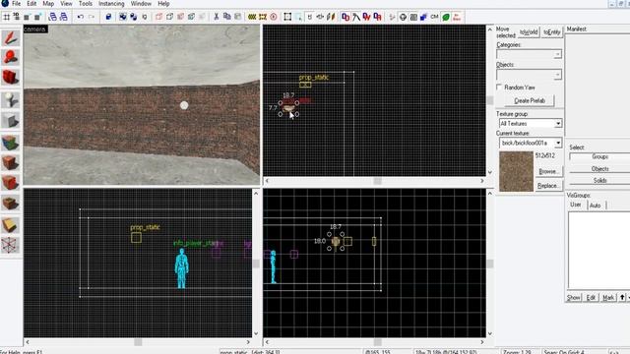The width and height of the screenshot is (630, 354).
Task: Click the Undo arrow
Action: [x=81, y=17]
